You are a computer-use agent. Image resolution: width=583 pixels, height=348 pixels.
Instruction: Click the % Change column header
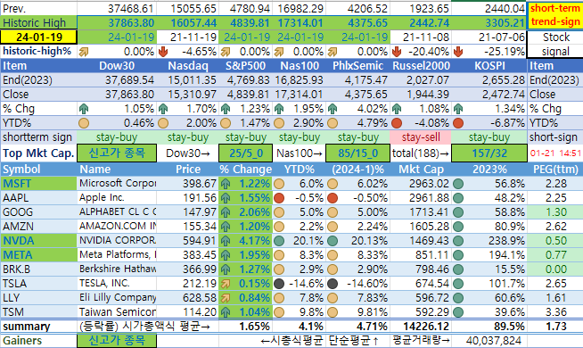click(246, 170)
